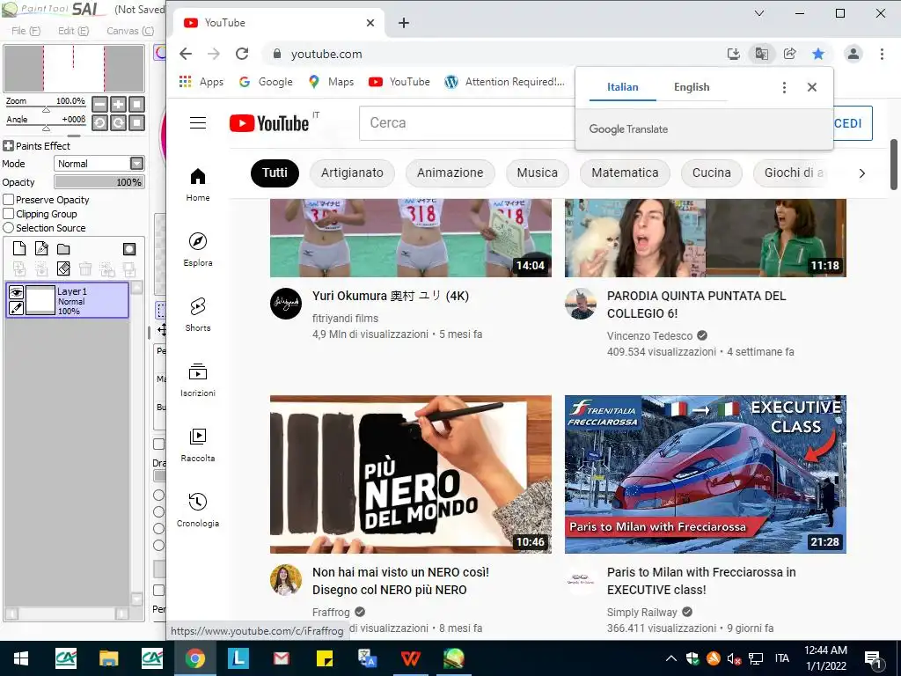The height and width of the screenshot is (676, 901).
Task: Click the SAI zoom in plus button
Action: coord(119,104)
